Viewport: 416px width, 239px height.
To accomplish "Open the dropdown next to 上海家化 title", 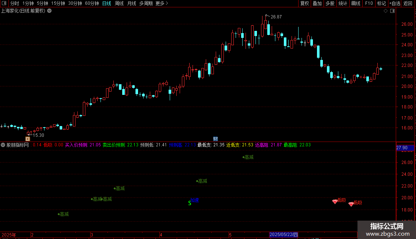I will click(49, 11).
